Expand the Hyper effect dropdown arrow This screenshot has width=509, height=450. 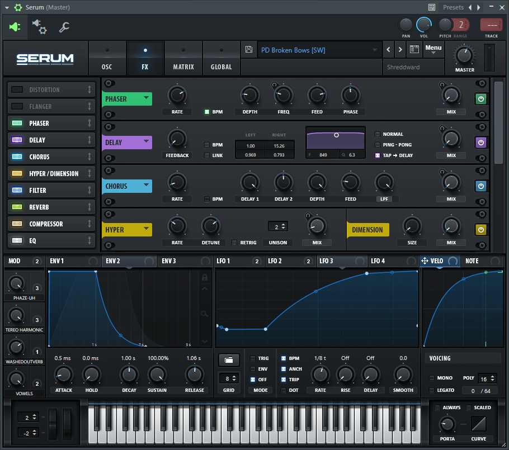click(146, 229)
